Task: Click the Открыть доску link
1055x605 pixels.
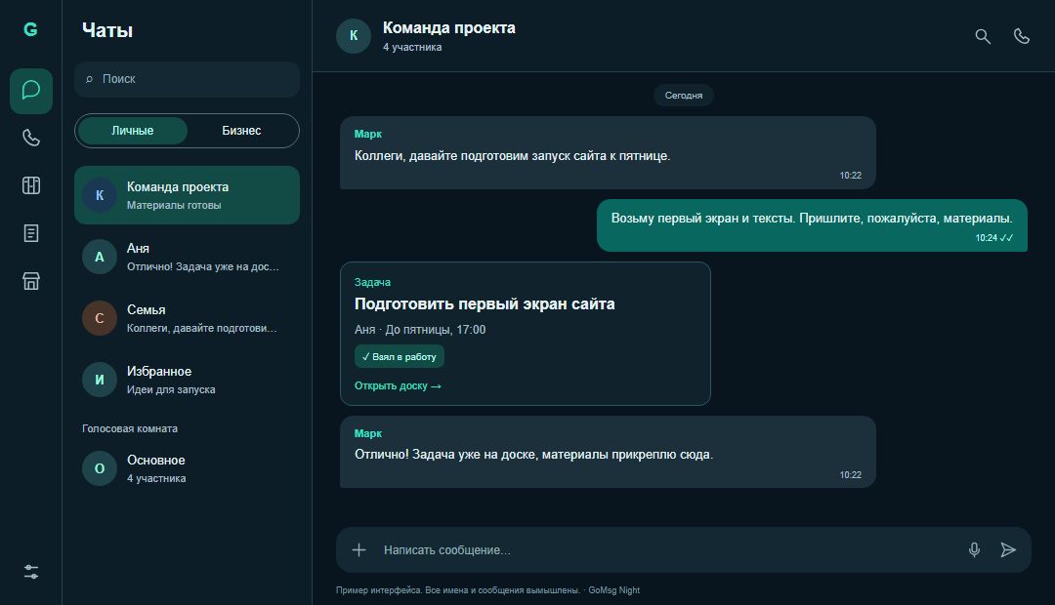Action: [398, 385]
